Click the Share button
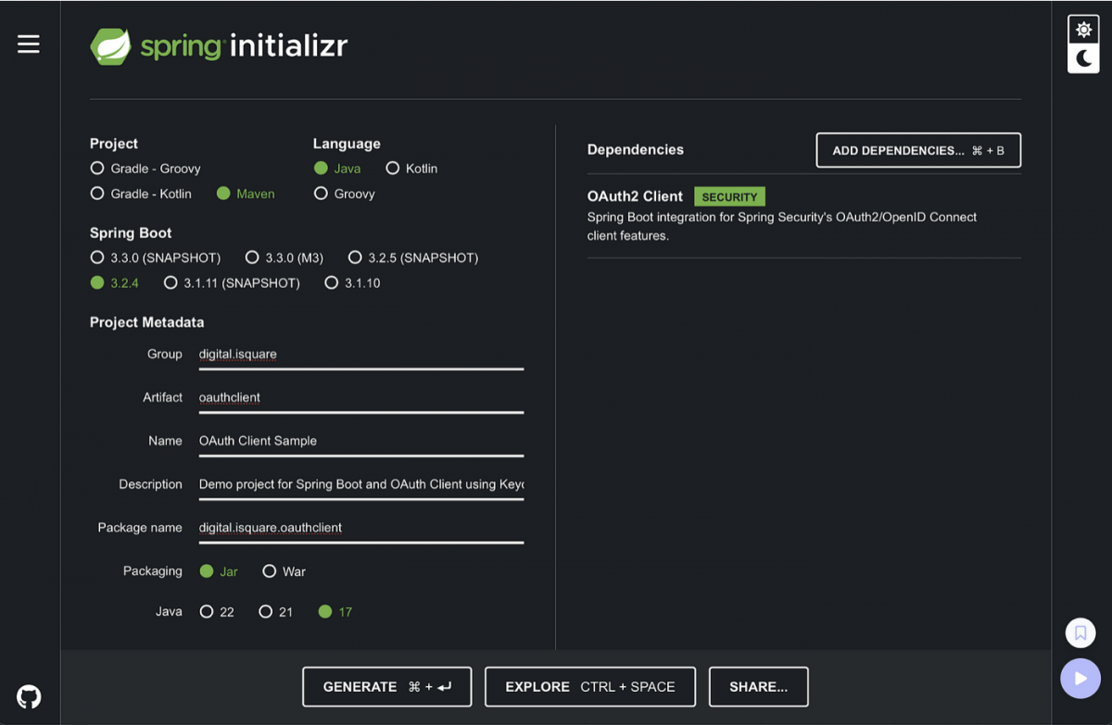This screenshot has width=1112, height=725. (x=758, y=687)
